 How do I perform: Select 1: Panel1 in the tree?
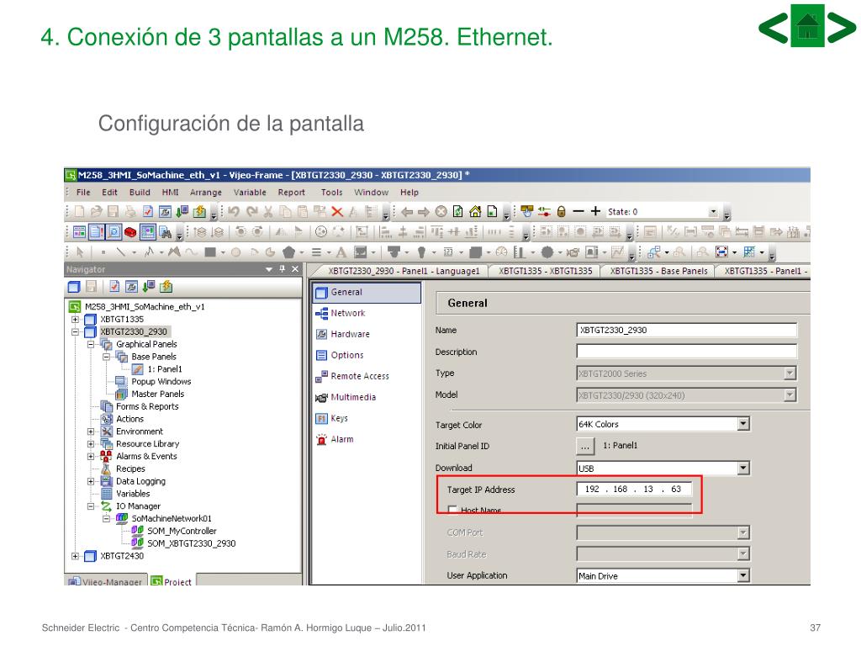164,369
